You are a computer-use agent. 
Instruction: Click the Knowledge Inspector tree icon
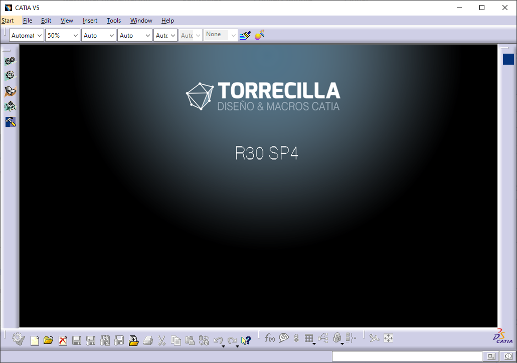(323, 338)
